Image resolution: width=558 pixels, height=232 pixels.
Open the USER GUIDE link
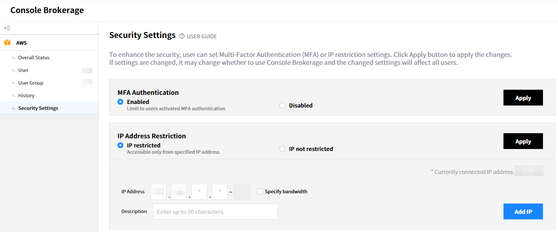[x=202, y=36]
